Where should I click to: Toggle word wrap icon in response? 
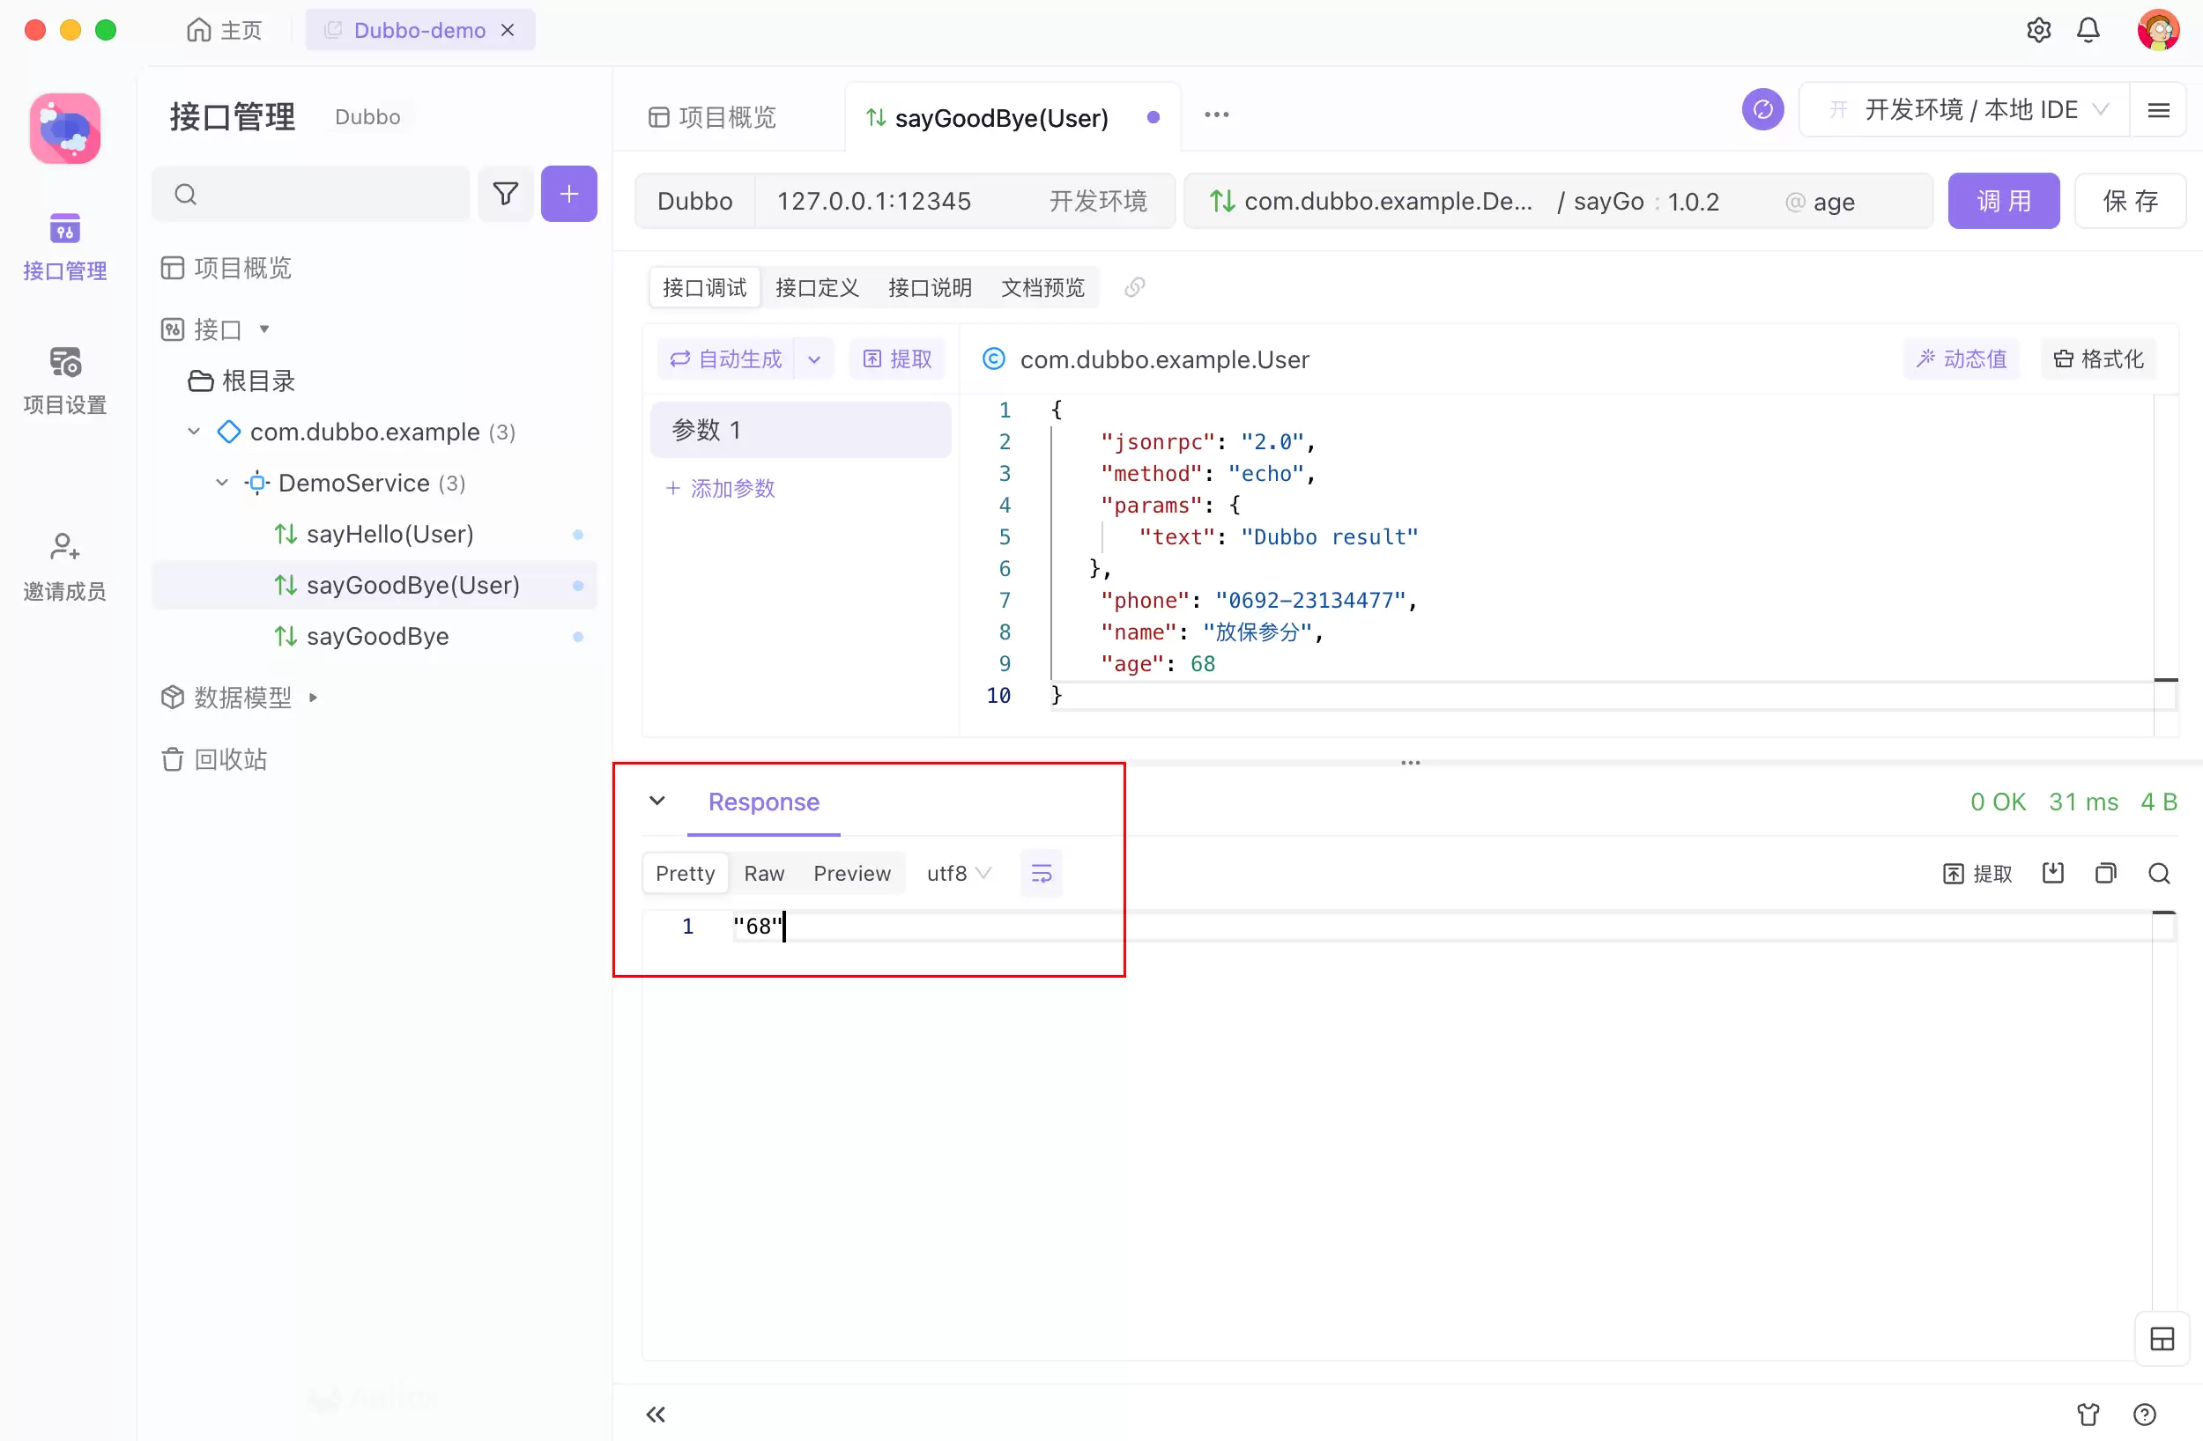[1042, 873]
